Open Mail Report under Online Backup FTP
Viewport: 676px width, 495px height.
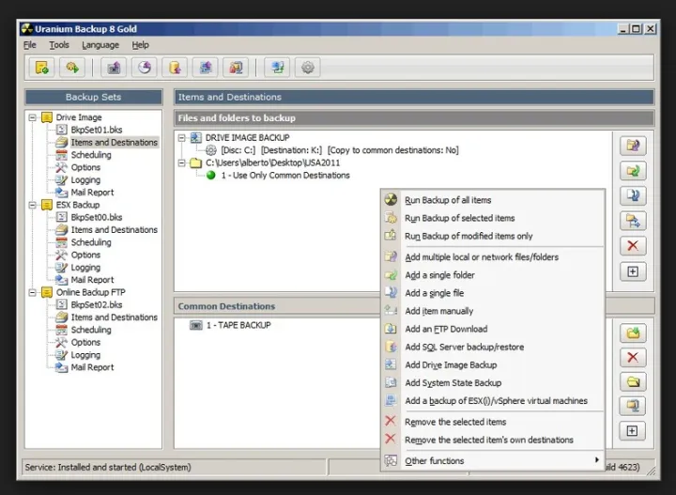click(x=92, y=367)
